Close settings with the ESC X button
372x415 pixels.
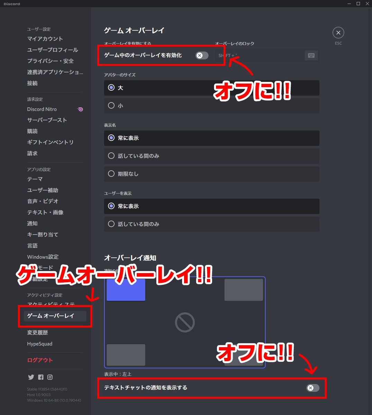pyautogui.click(x=338, y=33)
